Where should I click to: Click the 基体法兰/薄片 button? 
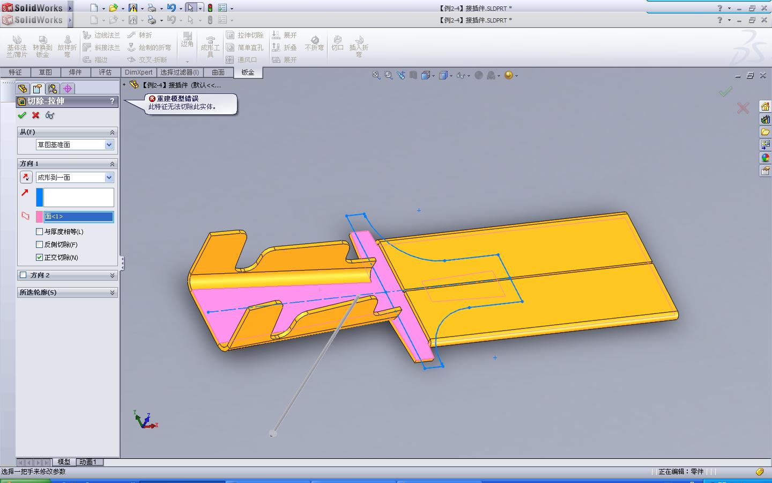coord(17,46)
